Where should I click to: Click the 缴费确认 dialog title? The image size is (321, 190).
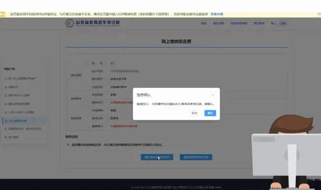(143, 95)
